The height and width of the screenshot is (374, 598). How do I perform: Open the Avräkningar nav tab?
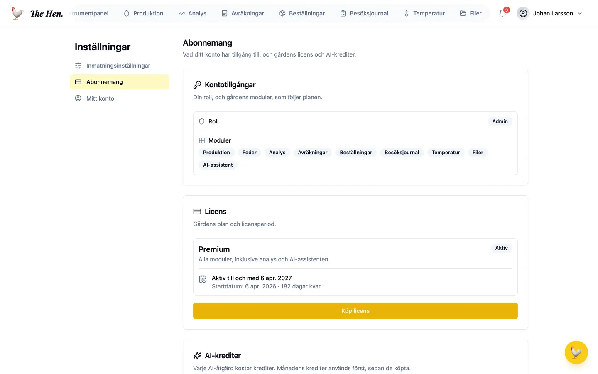click(243, 13)
